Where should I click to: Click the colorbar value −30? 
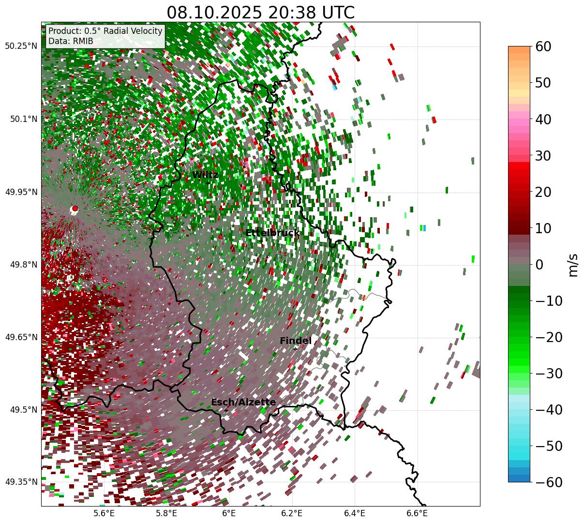click(x=549, y=374)
